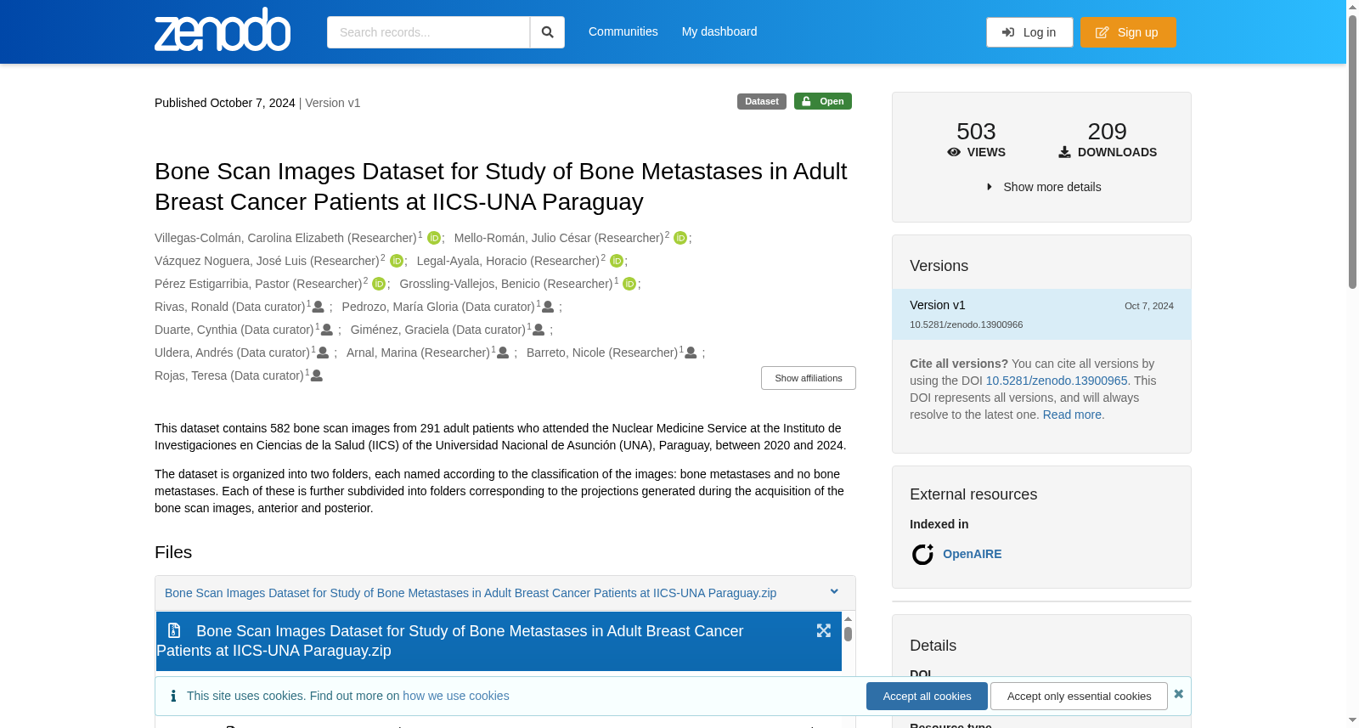Collapse the zip file preview panel
Image resolution: width=1359 pixels, height=728 pixels.
pos(834,592)
